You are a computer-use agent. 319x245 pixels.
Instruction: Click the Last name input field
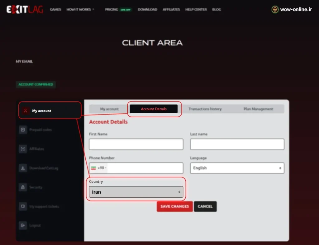[x=237, y=144]
